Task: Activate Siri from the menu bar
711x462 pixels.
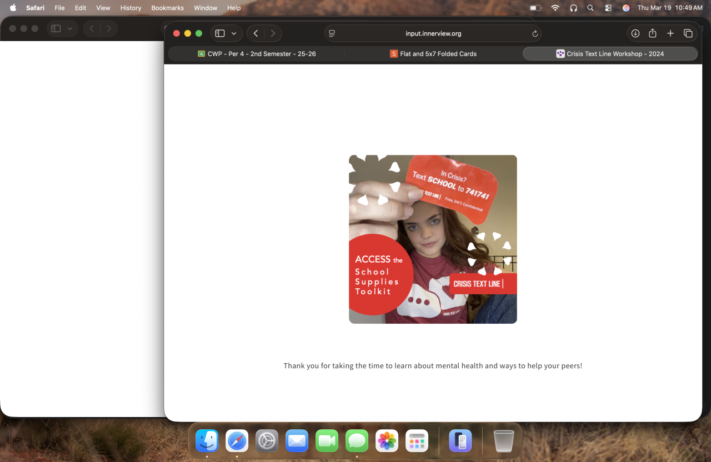Action: click(626, 8)
